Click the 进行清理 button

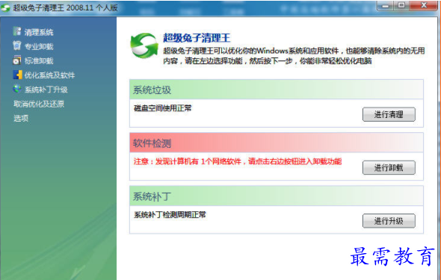(x=389, y=114)
